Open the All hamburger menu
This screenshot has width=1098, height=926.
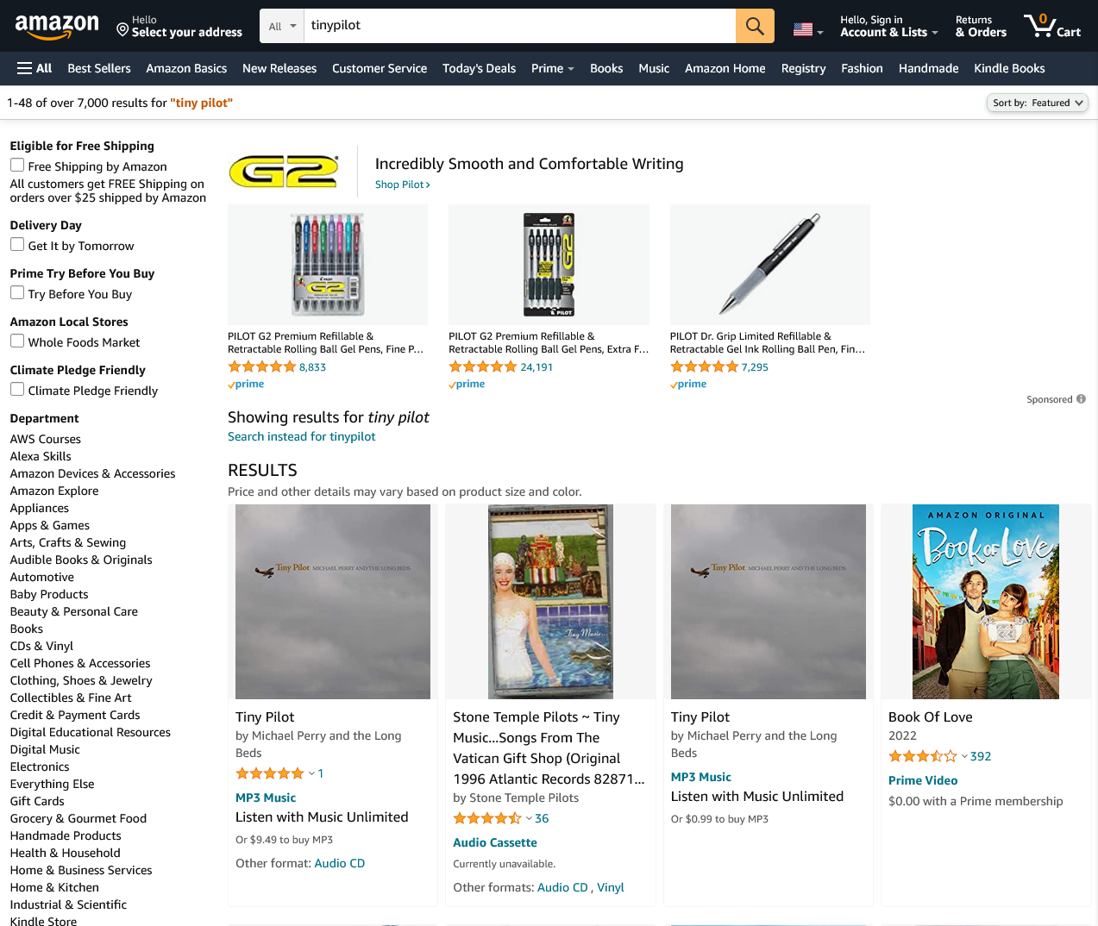click(35, 68)
